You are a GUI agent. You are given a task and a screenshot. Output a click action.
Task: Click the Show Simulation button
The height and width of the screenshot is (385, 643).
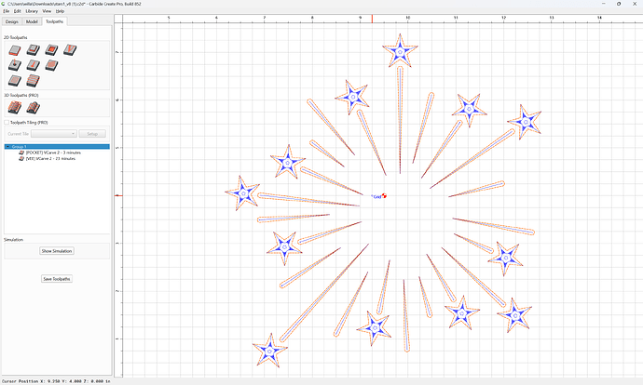[57, 251]
